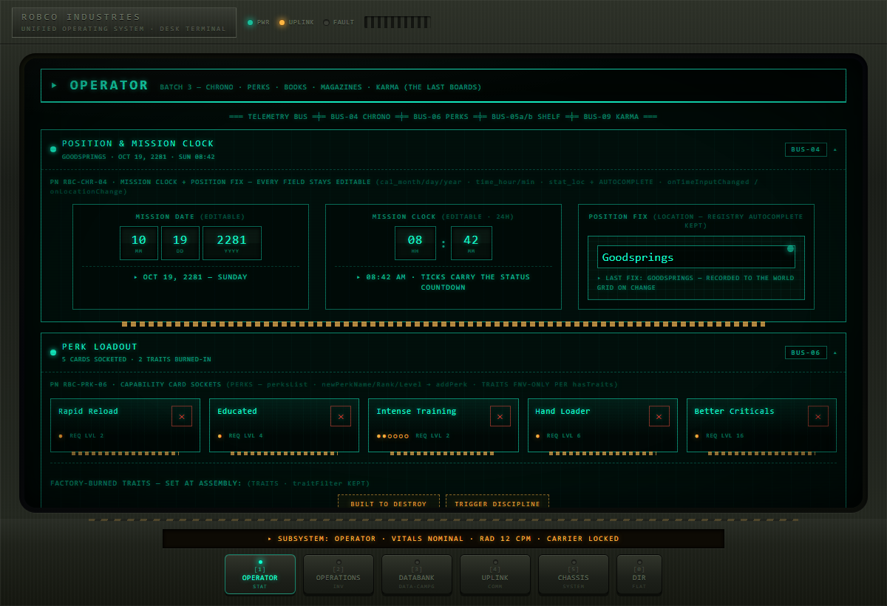The height and width of the screenshot is (606, 887).
Task: Open the Uplink COMM tab
Action: coord(495,574)
